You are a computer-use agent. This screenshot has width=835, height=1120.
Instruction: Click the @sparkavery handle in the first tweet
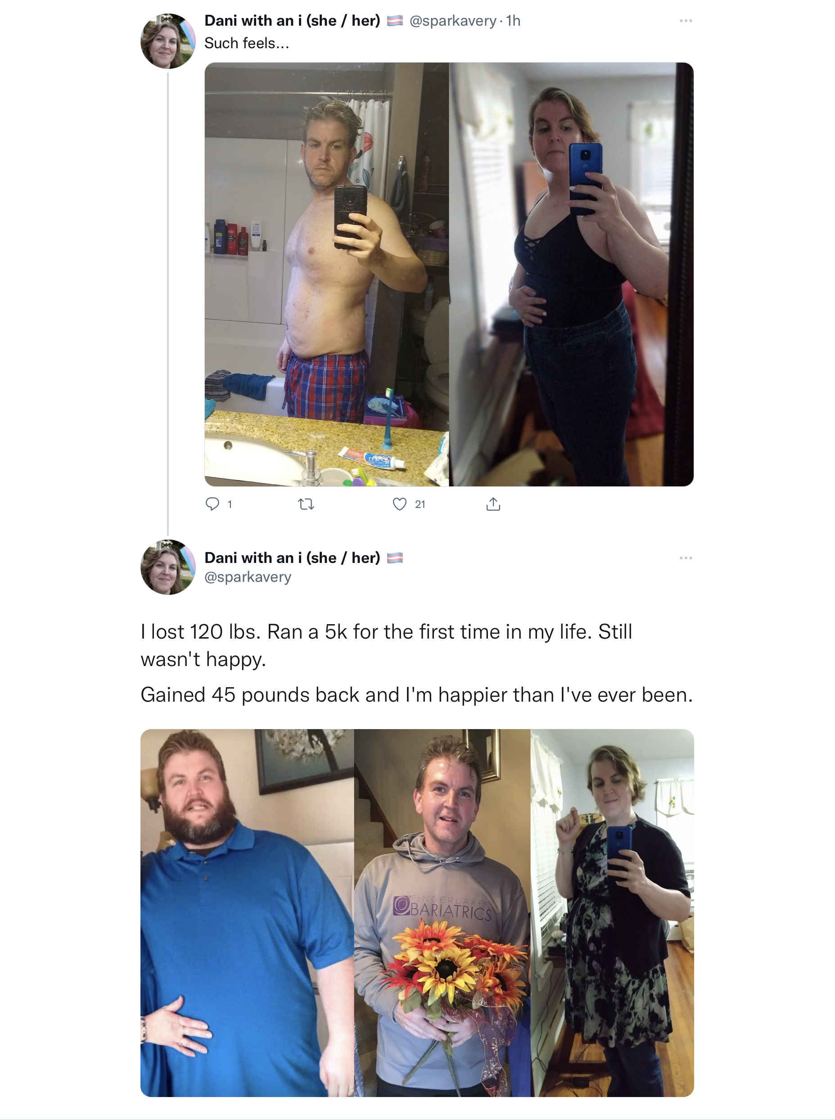453,21
